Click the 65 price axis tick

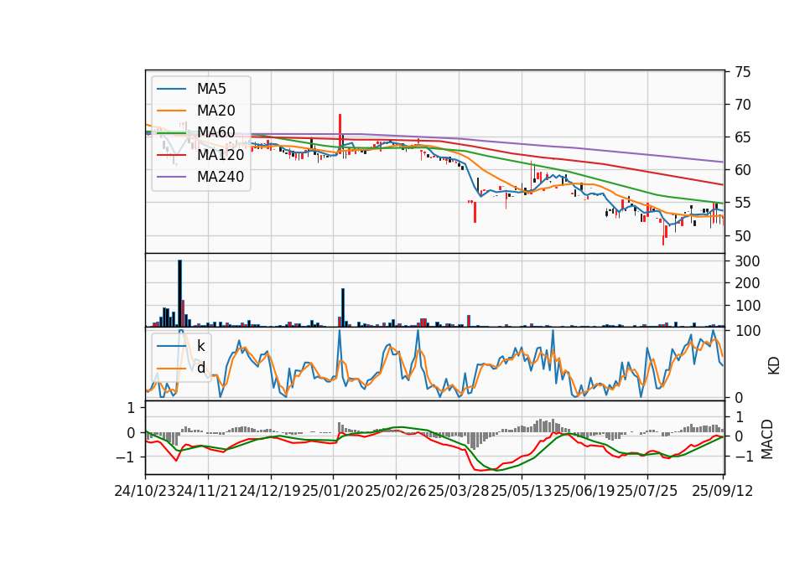coord(742,137)
